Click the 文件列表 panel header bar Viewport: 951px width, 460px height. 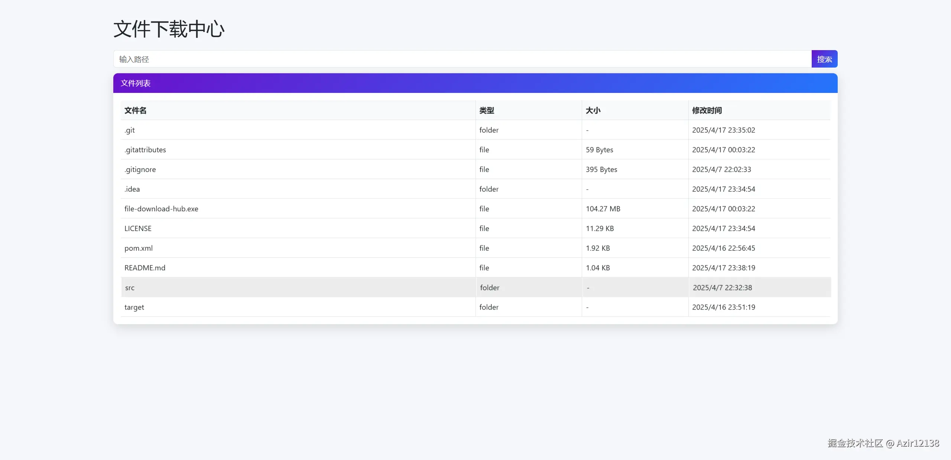pyautogui.click(x=475, y=83)
